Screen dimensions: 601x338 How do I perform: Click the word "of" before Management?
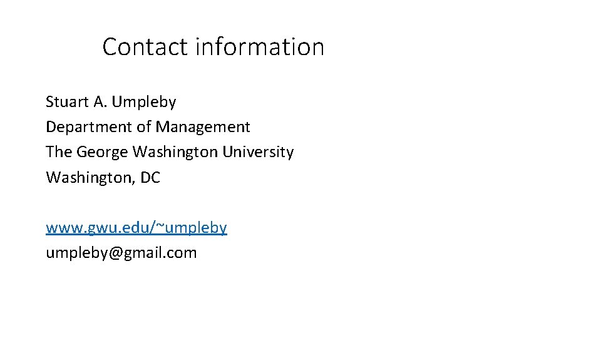tap(144, 127)
